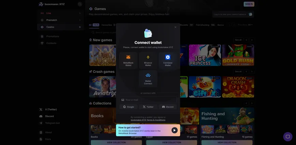Open the sidebar search icon

(x=80, y=4)
